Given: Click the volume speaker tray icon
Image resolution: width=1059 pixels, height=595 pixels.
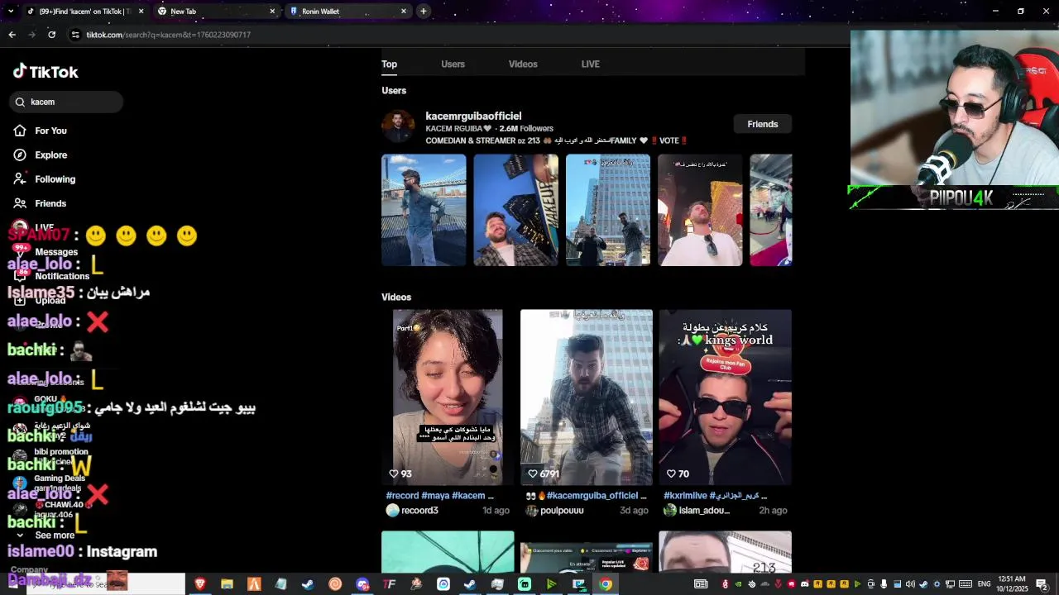Looking at the screenshot, I should [x=910, y=584].
